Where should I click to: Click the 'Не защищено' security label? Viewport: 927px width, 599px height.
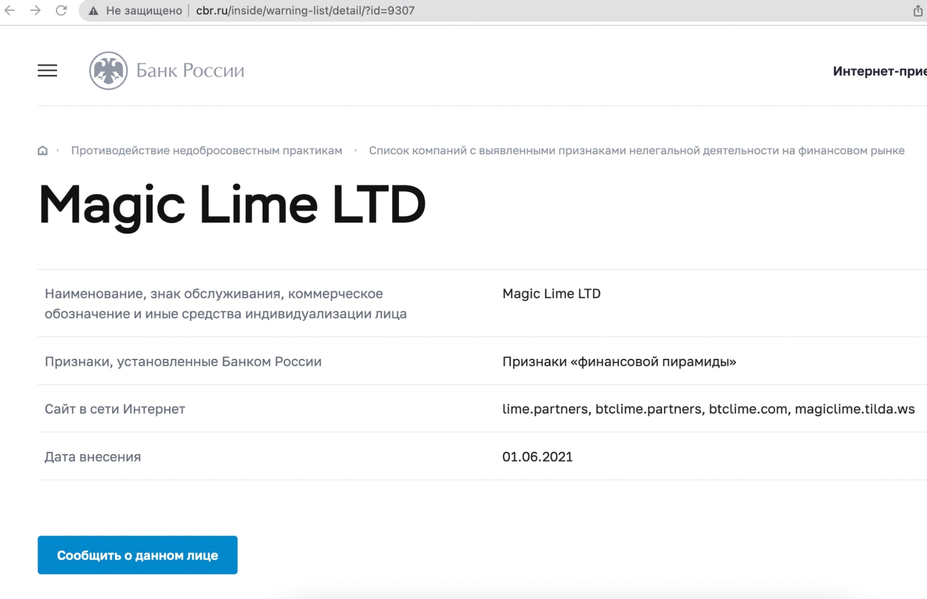(x=144, y=11)
